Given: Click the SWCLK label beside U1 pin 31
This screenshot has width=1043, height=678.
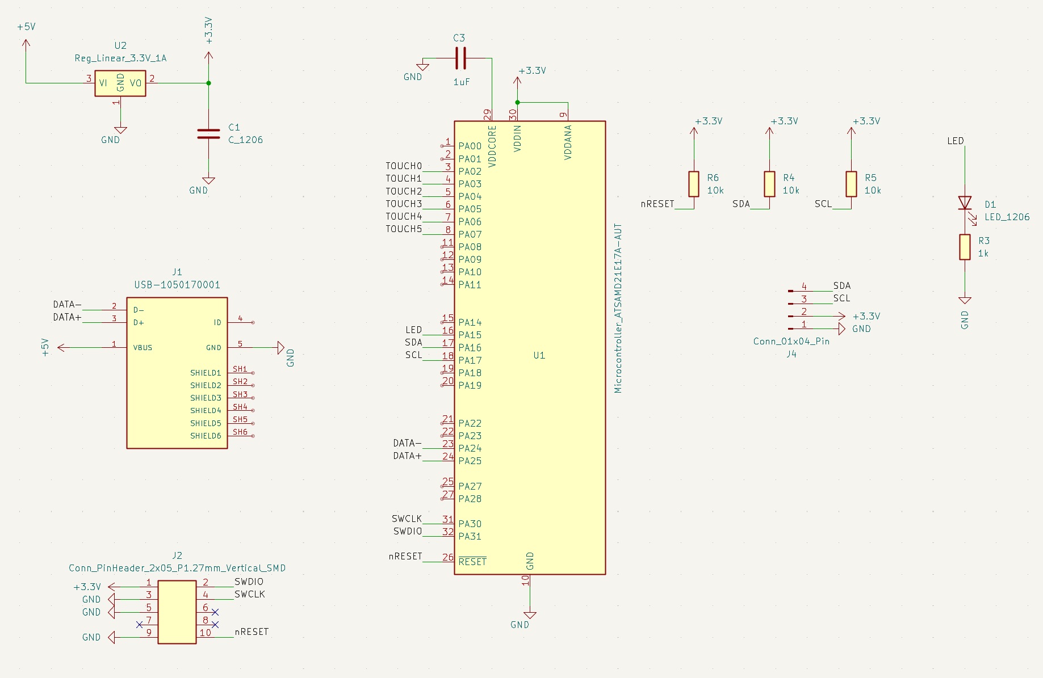Looking at the screenshot, I should [407, 519].
